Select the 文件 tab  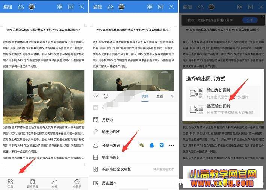(145, 96)
